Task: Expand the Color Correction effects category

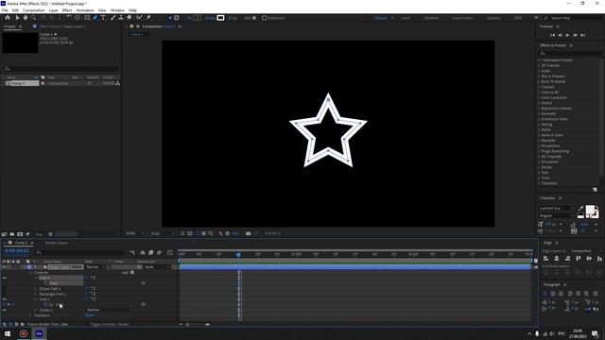Action: click(x=539, y=97)
